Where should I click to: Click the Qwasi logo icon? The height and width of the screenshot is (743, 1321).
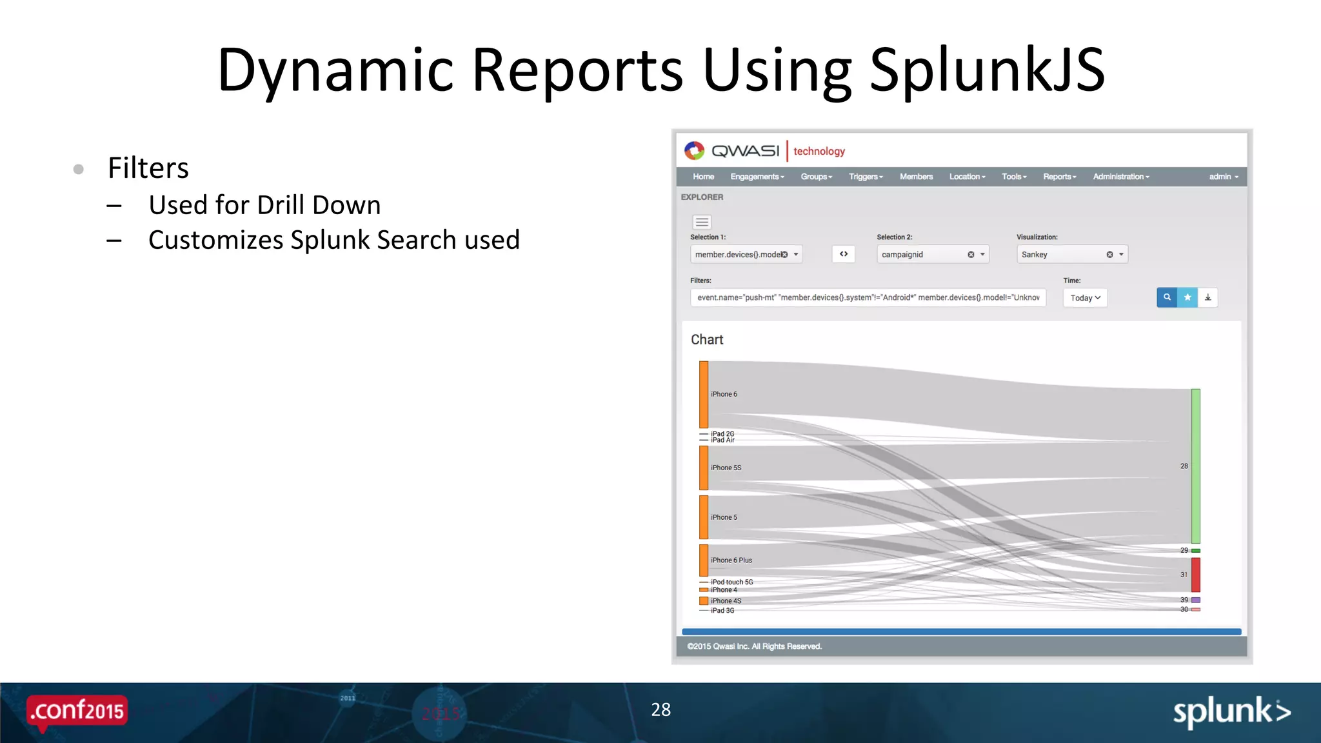tap(694, 150)
